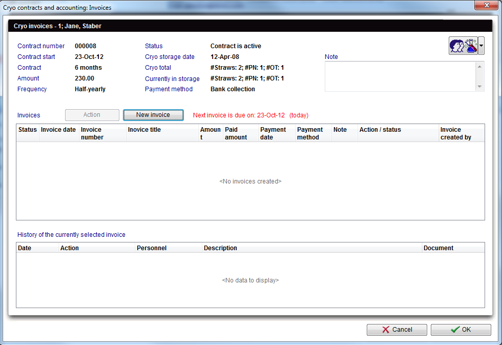Click the contract number value 000008
The width and height of the screenshot is (502, 345).
(86, 46)
